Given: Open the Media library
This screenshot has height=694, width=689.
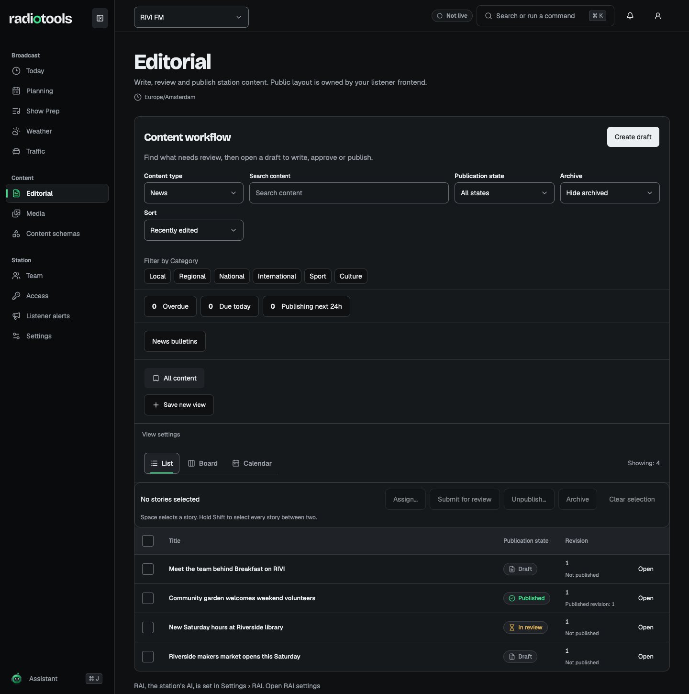Looking at the screenshot, I should tap(57, 213).
